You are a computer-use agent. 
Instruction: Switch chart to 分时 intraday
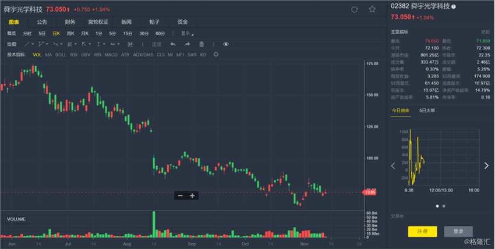point(27,33)
